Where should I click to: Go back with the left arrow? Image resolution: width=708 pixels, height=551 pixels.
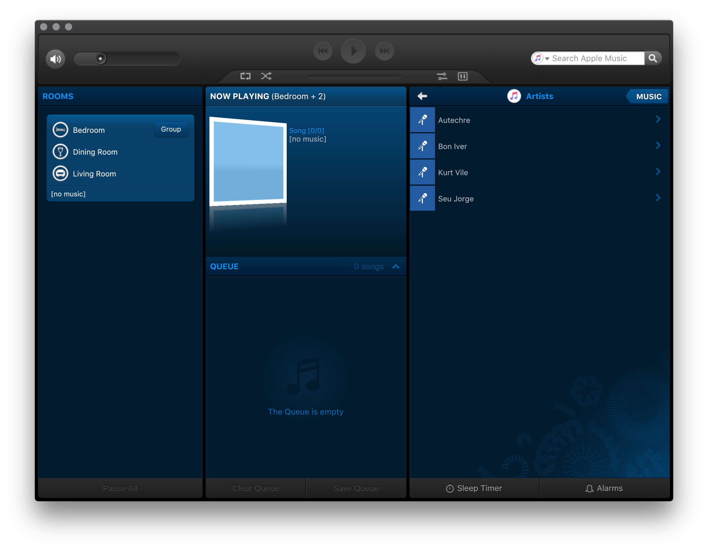[x=422, y=96]
